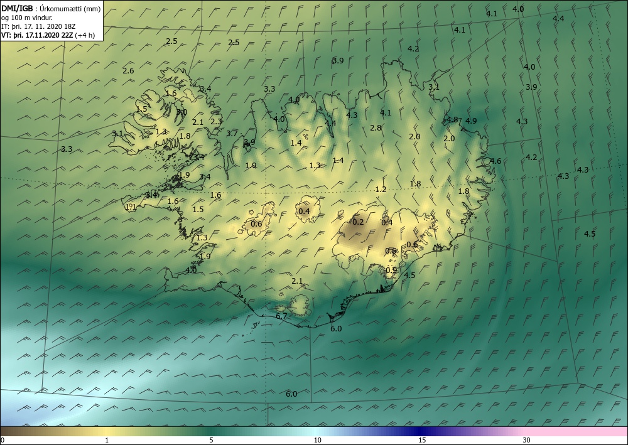Image resolution: width=628 pixels, height=445 pixels.
Task: Click the 6.7 value on the map
Action: (281, 316)
